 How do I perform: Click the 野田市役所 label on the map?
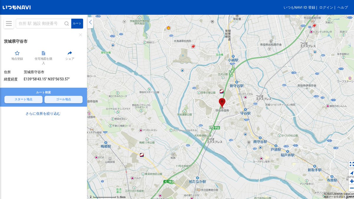tap(92, 101)
